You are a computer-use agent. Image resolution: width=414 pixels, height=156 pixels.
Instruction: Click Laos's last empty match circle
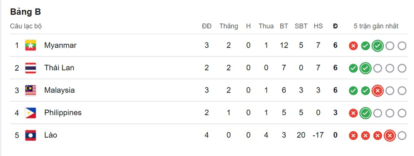[x=402, y=136]
